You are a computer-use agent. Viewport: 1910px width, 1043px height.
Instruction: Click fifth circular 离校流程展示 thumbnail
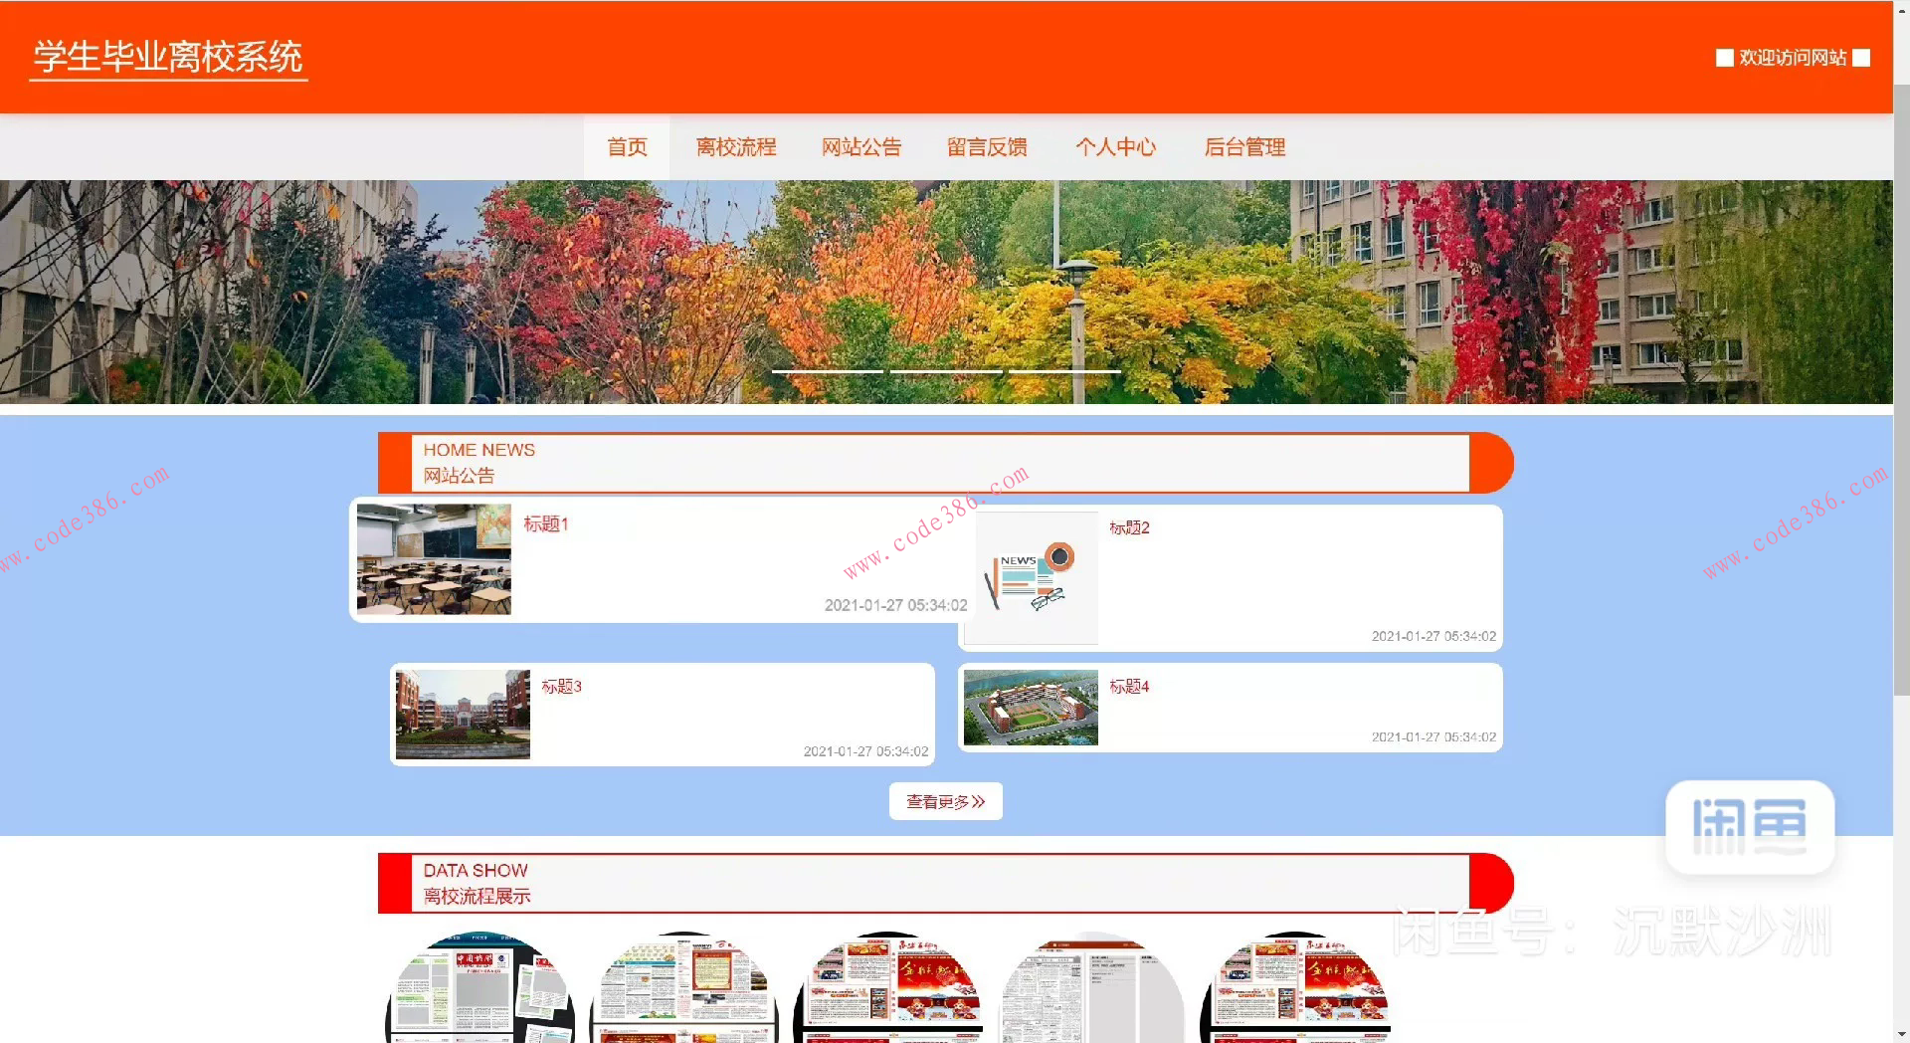(1295, 987)
